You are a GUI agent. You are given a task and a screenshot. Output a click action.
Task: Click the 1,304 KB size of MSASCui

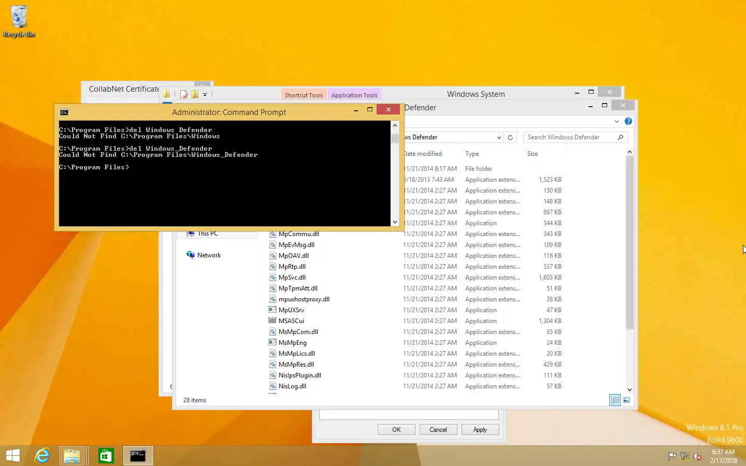tap(550, 321)
